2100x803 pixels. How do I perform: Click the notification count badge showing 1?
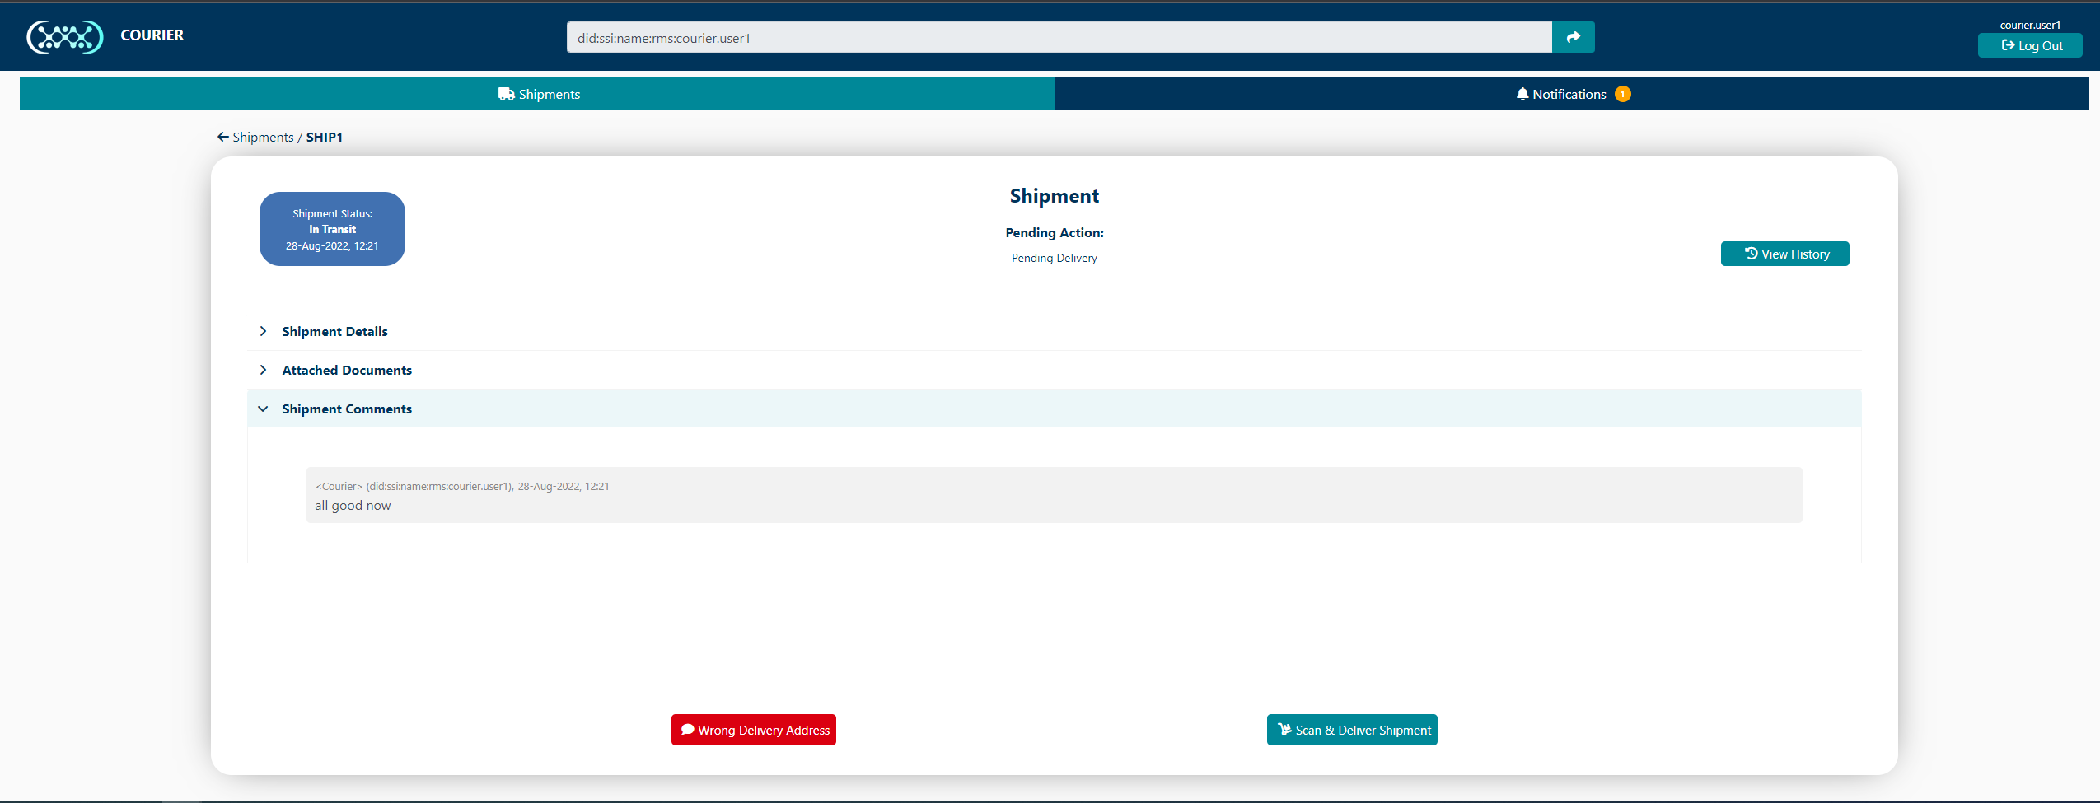(1621, 93)
